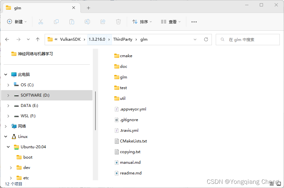This screenshot has height=188, width=284.
Task: Click the Share icon in toolbar
Action: (x=103, y=22)
